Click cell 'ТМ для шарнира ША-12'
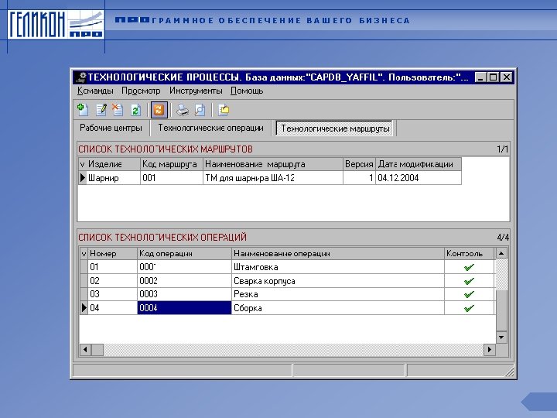557x418 pixels. (273, 178)
